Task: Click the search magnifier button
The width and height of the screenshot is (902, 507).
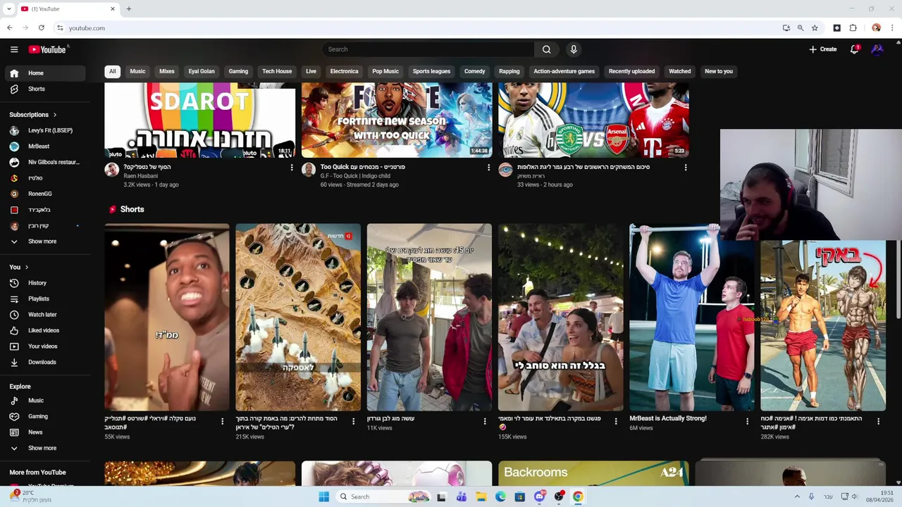Action: coord(546,49)
